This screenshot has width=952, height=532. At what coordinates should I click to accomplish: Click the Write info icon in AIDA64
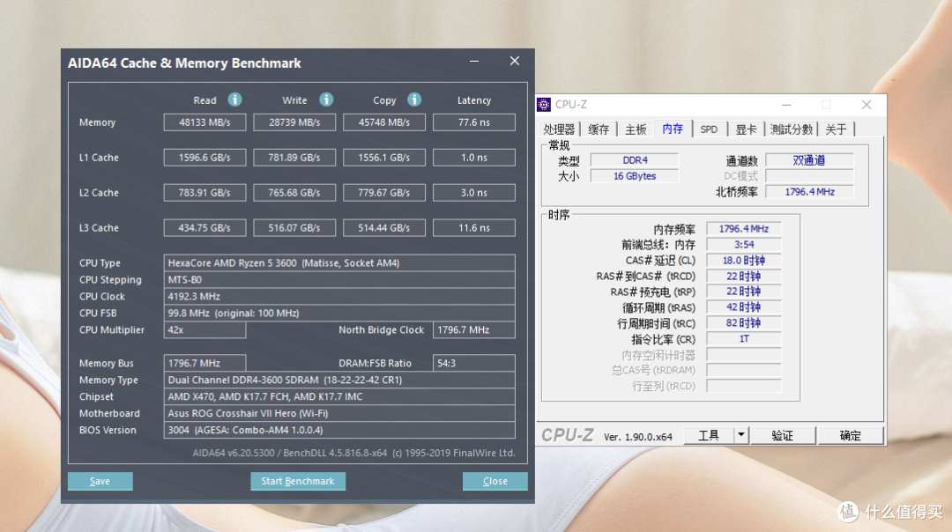coord(326,100)
